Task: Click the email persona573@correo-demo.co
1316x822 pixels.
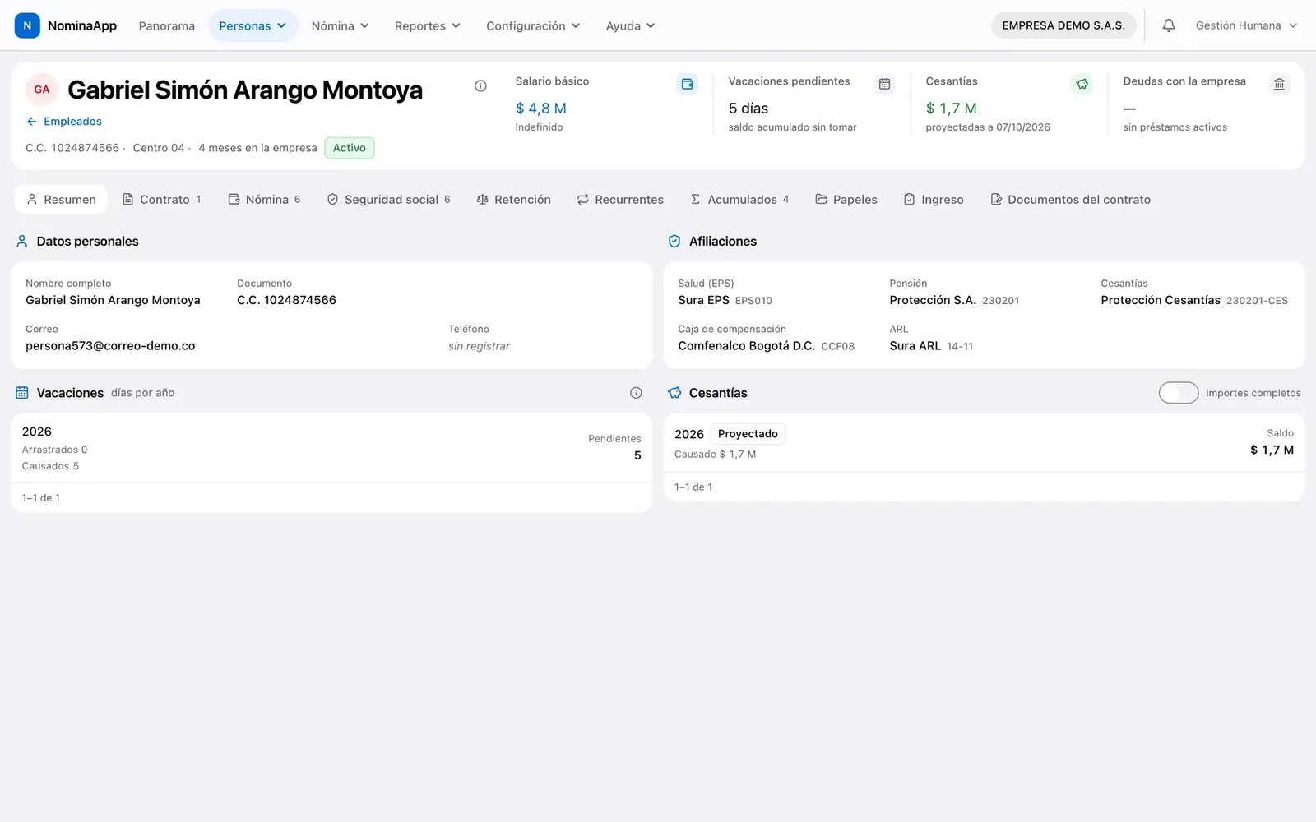Action: click(x=110, y=346)
